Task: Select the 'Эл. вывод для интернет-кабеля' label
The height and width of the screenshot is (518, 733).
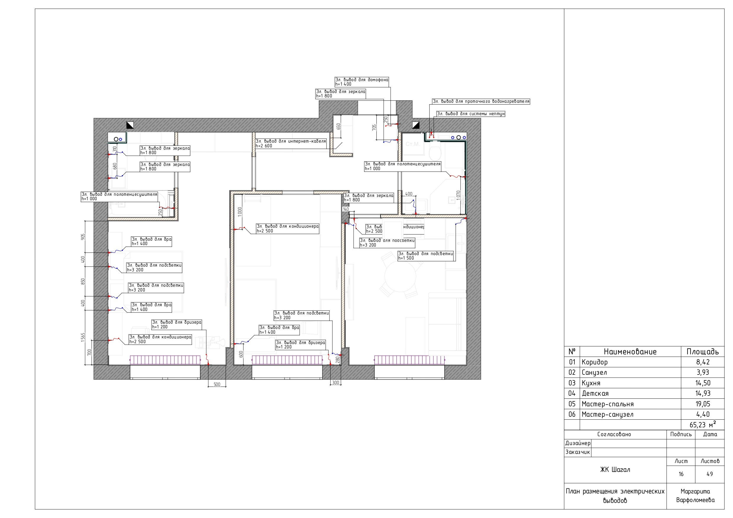Action: point(291,144)
